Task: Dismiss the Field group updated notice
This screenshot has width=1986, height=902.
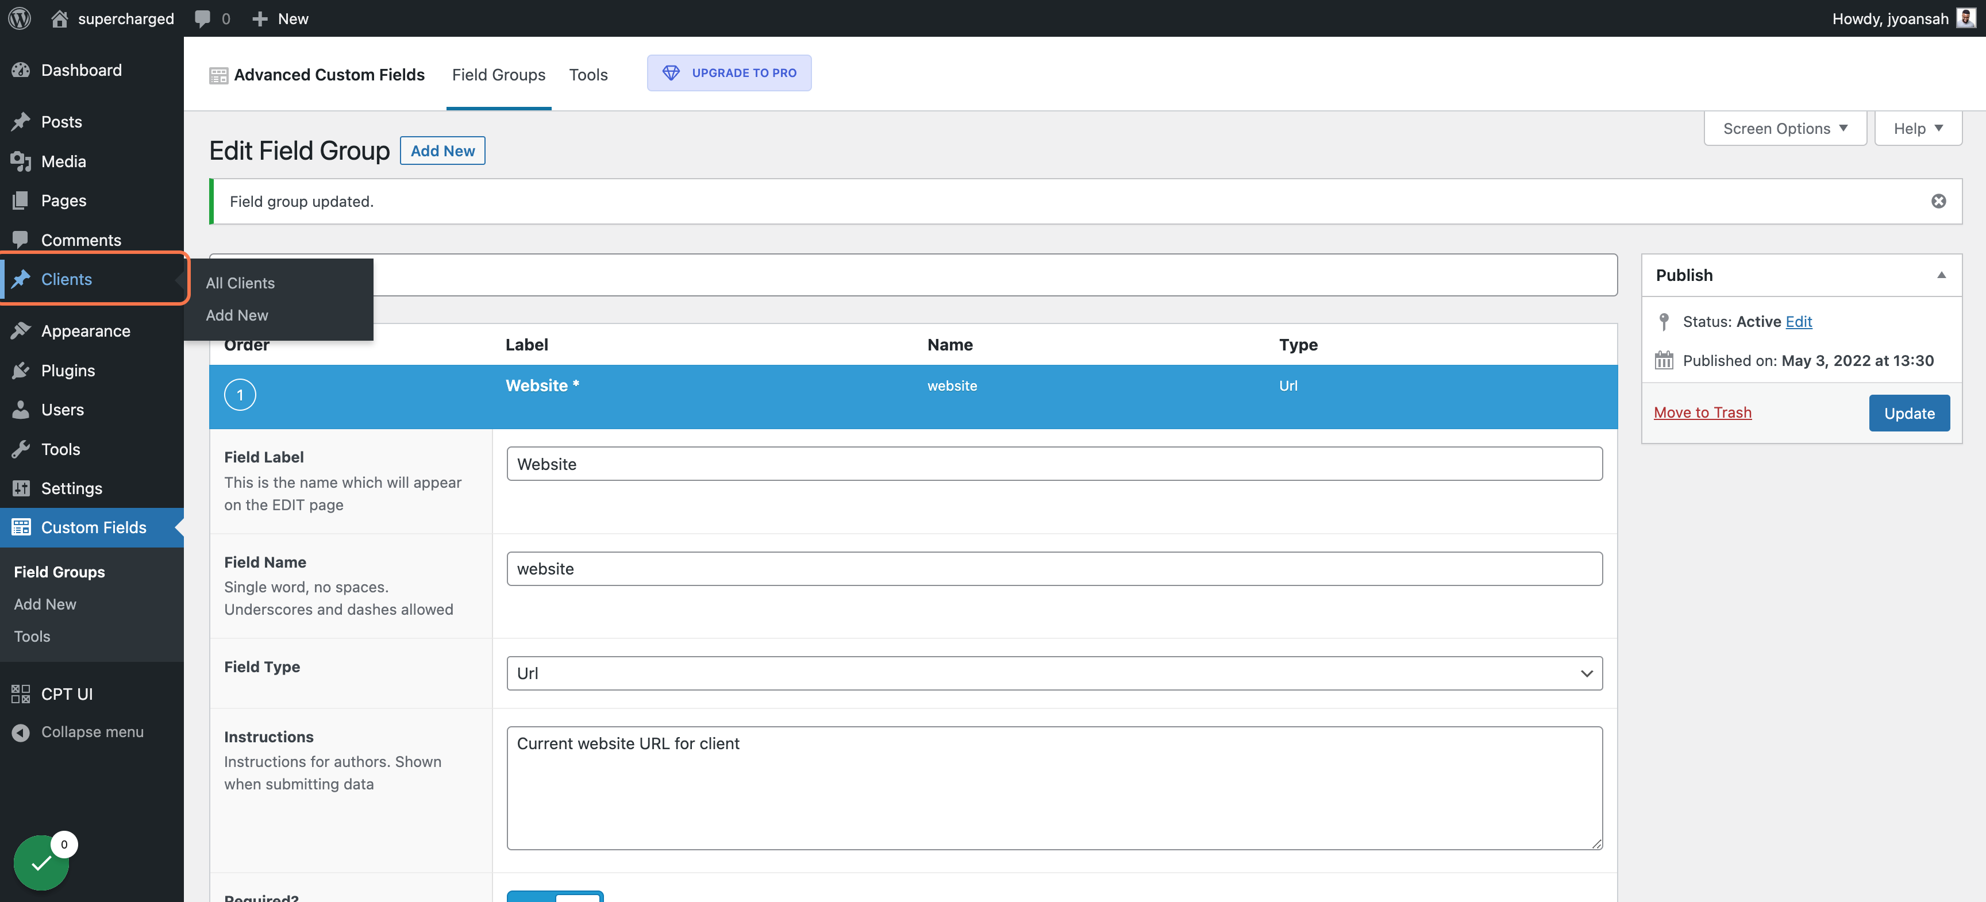Action: [1938, 201]
